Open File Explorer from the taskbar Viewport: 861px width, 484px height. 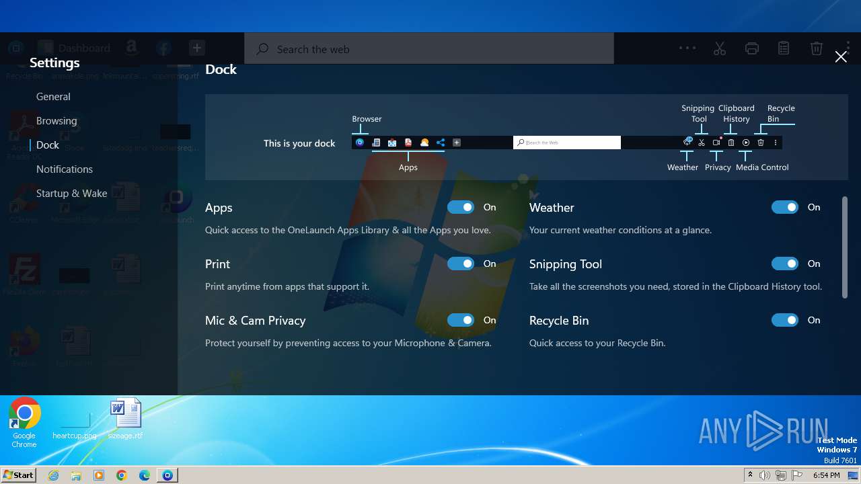tap(76, 475)
